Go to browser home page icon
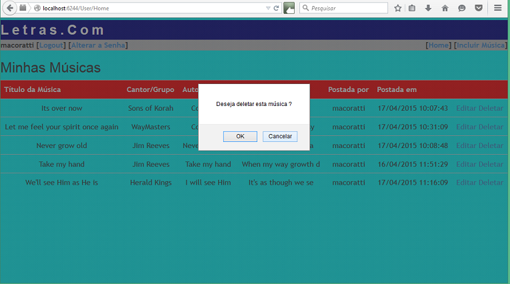The height and width of the screenshot is (284, 510). tap(445, 8)
